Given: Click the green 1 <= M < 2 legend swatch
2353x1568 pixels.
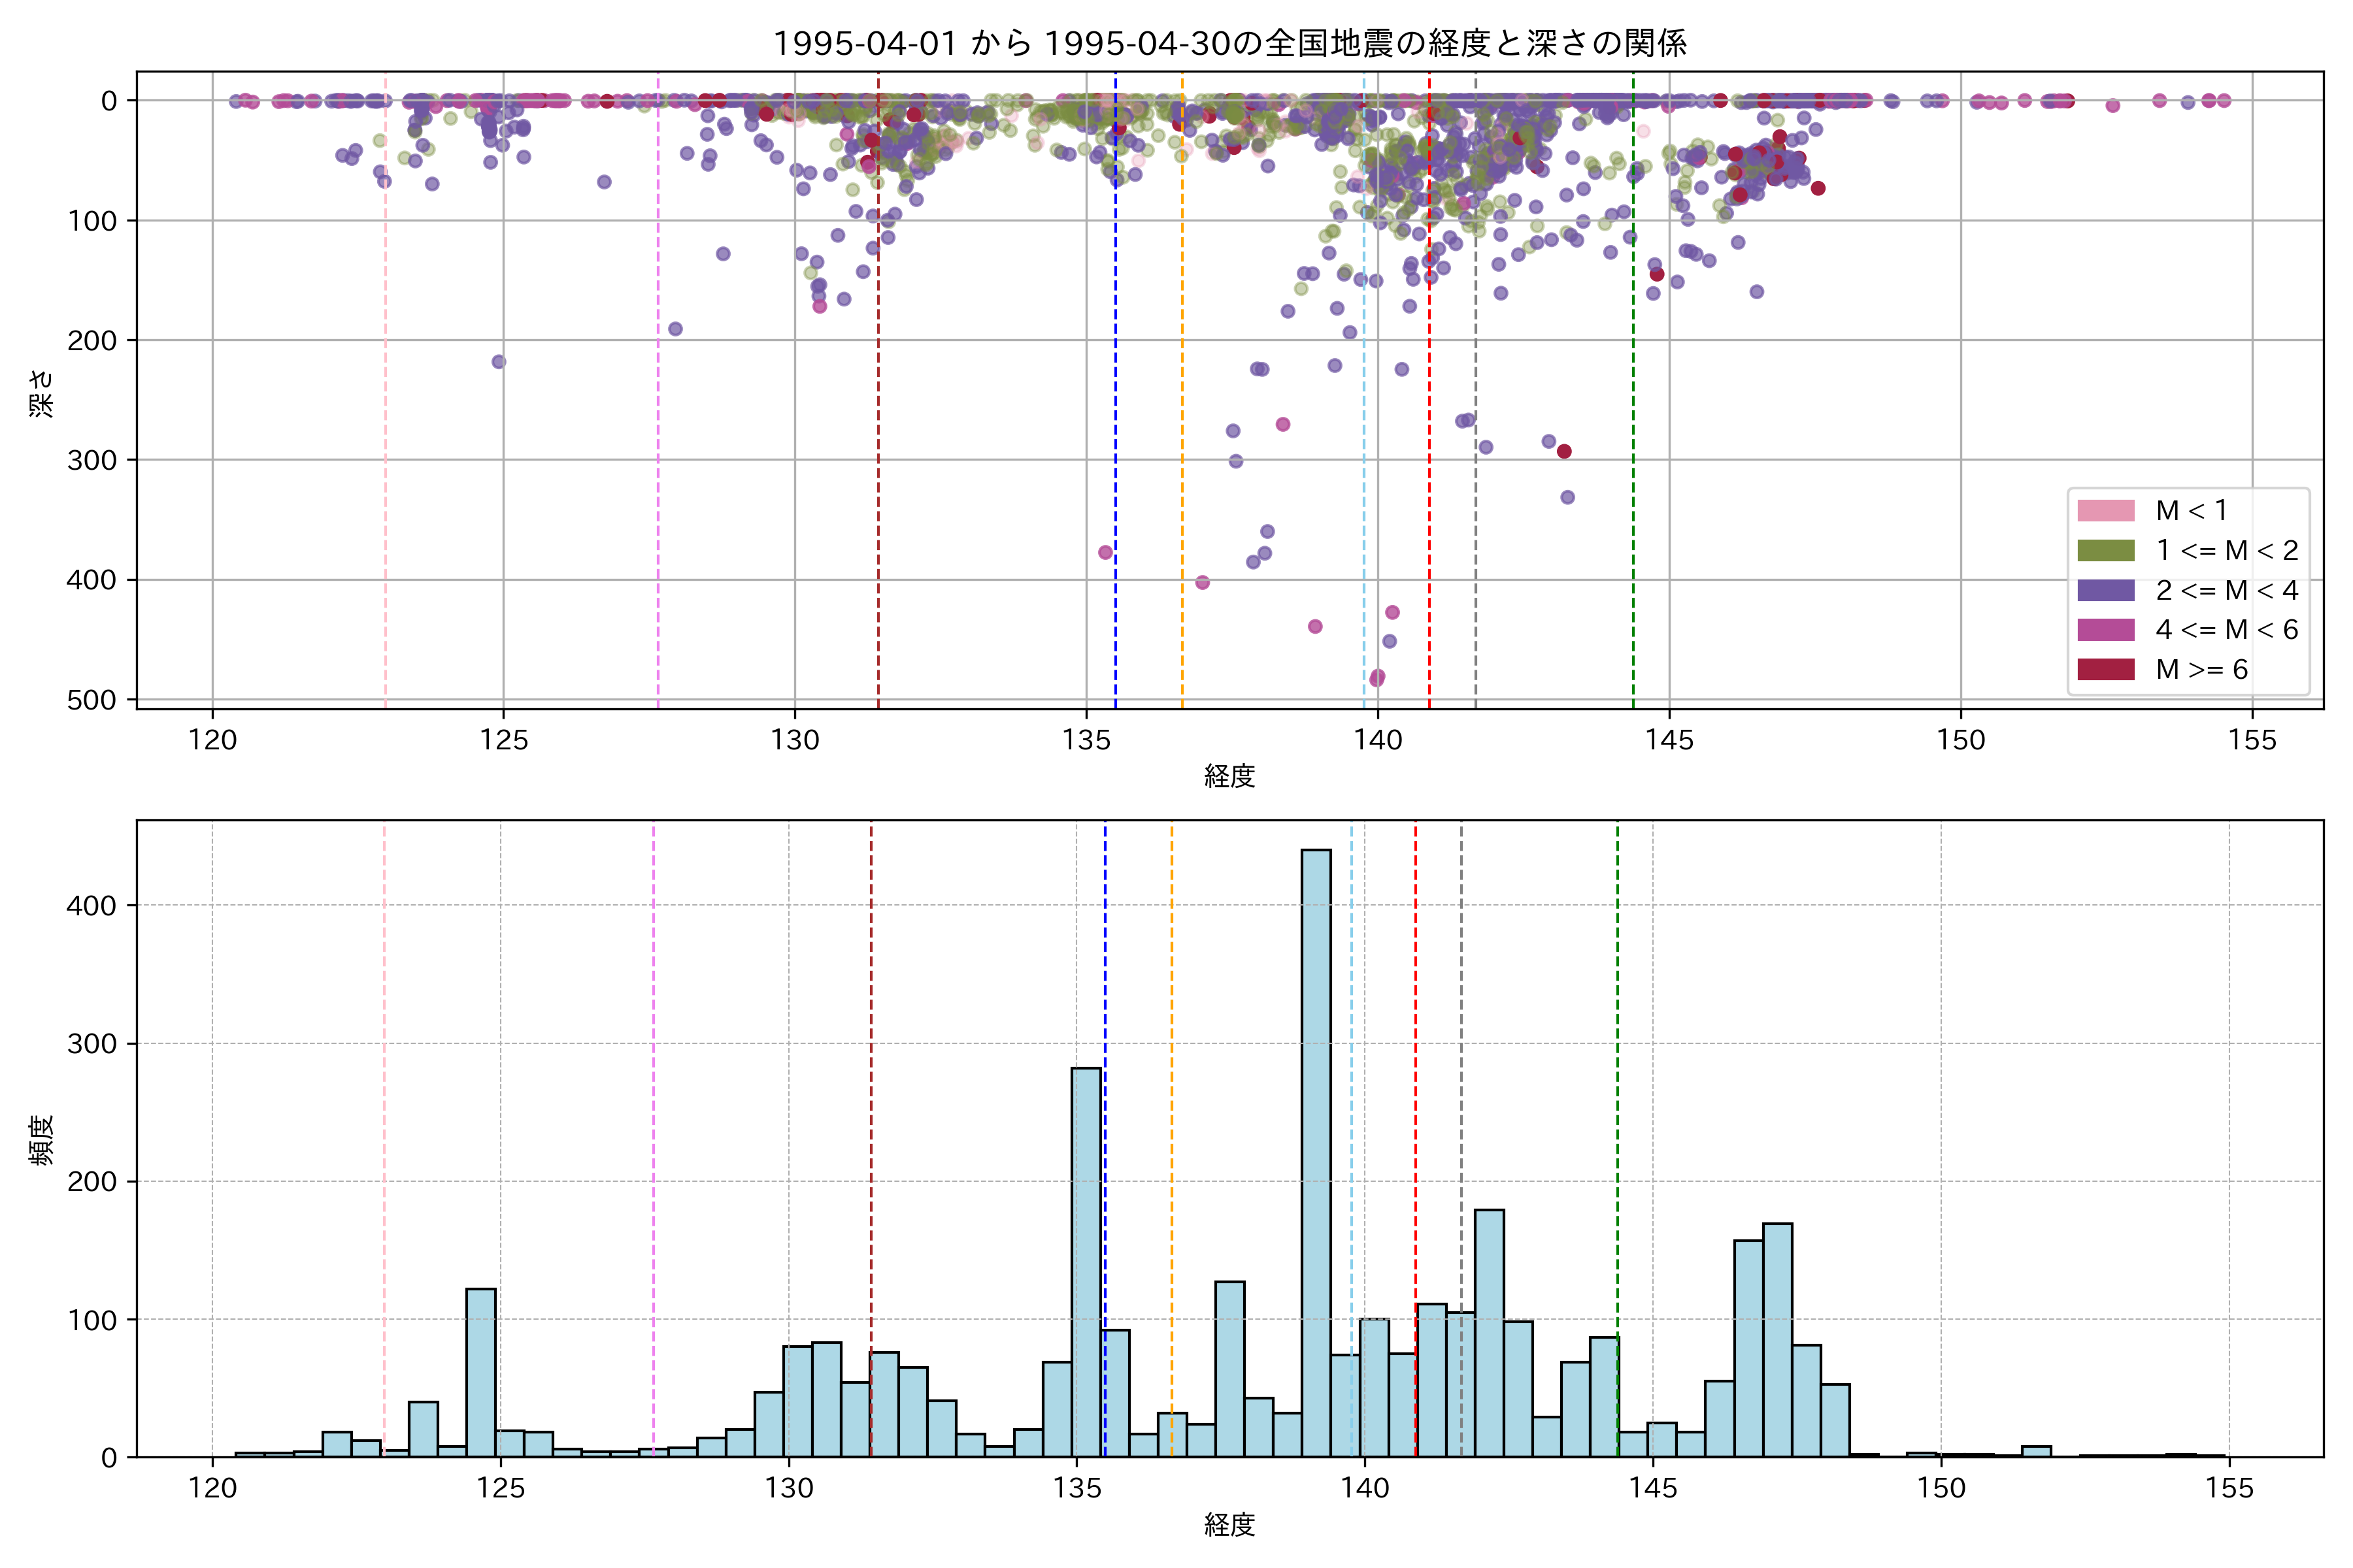Looking at the screenshot, I should coord(2106,551).
